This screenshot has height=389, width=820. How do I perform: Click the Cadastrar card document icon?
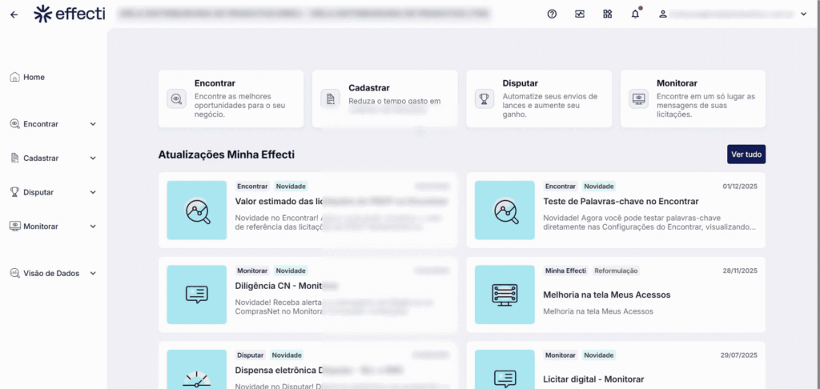330,99
